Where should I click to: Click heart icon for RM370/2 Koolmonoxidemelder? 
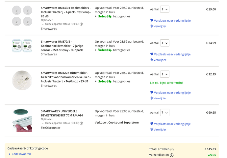(152, 54)
